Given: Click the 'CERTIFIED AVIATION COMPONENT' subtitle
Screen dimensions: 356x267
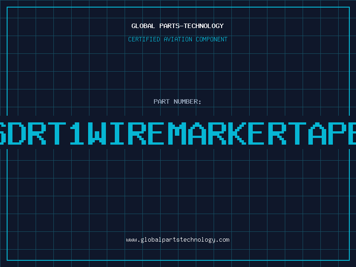Looking at the screenshot, I should [x=178, y=39].
